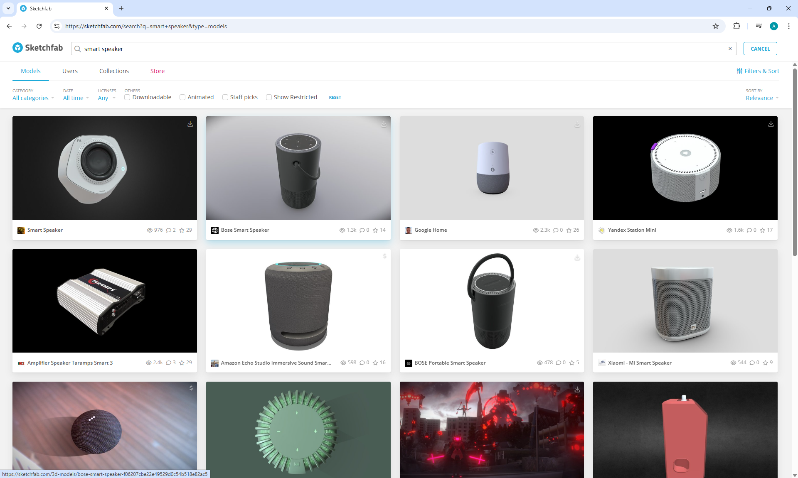Click the star icon on Google Home card
The height and width of the screenshot is (478, 798).
click(x=569, y=230)
